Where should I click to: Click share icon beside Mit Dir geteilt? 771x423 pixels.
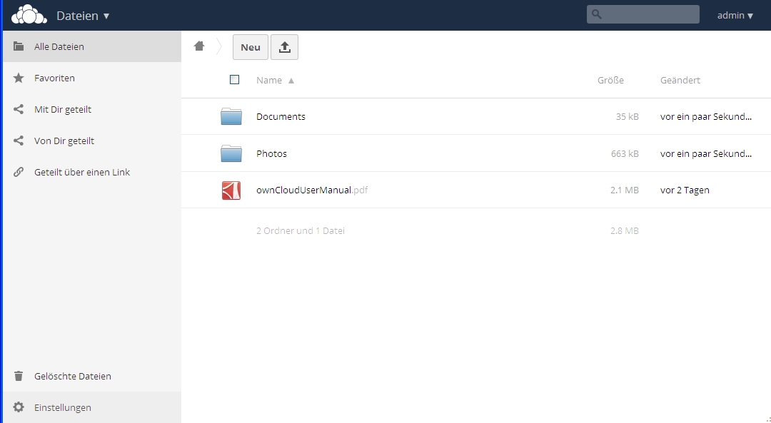pyautogui.click(x=18, y=109)
